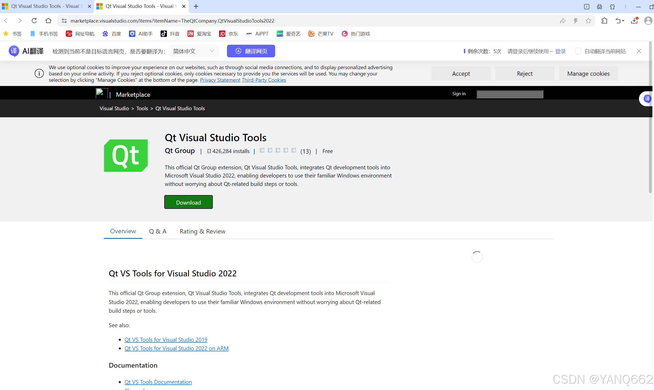Click the AI翻译 logo icon
The image size is (654, 390).
coord(14,51)
